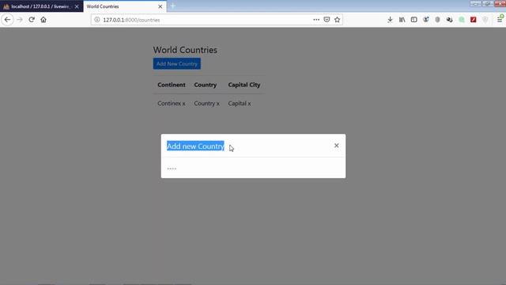Close the Add new Country modal
The width and height of the screenshot is (506, 285).
coord(336,146)
